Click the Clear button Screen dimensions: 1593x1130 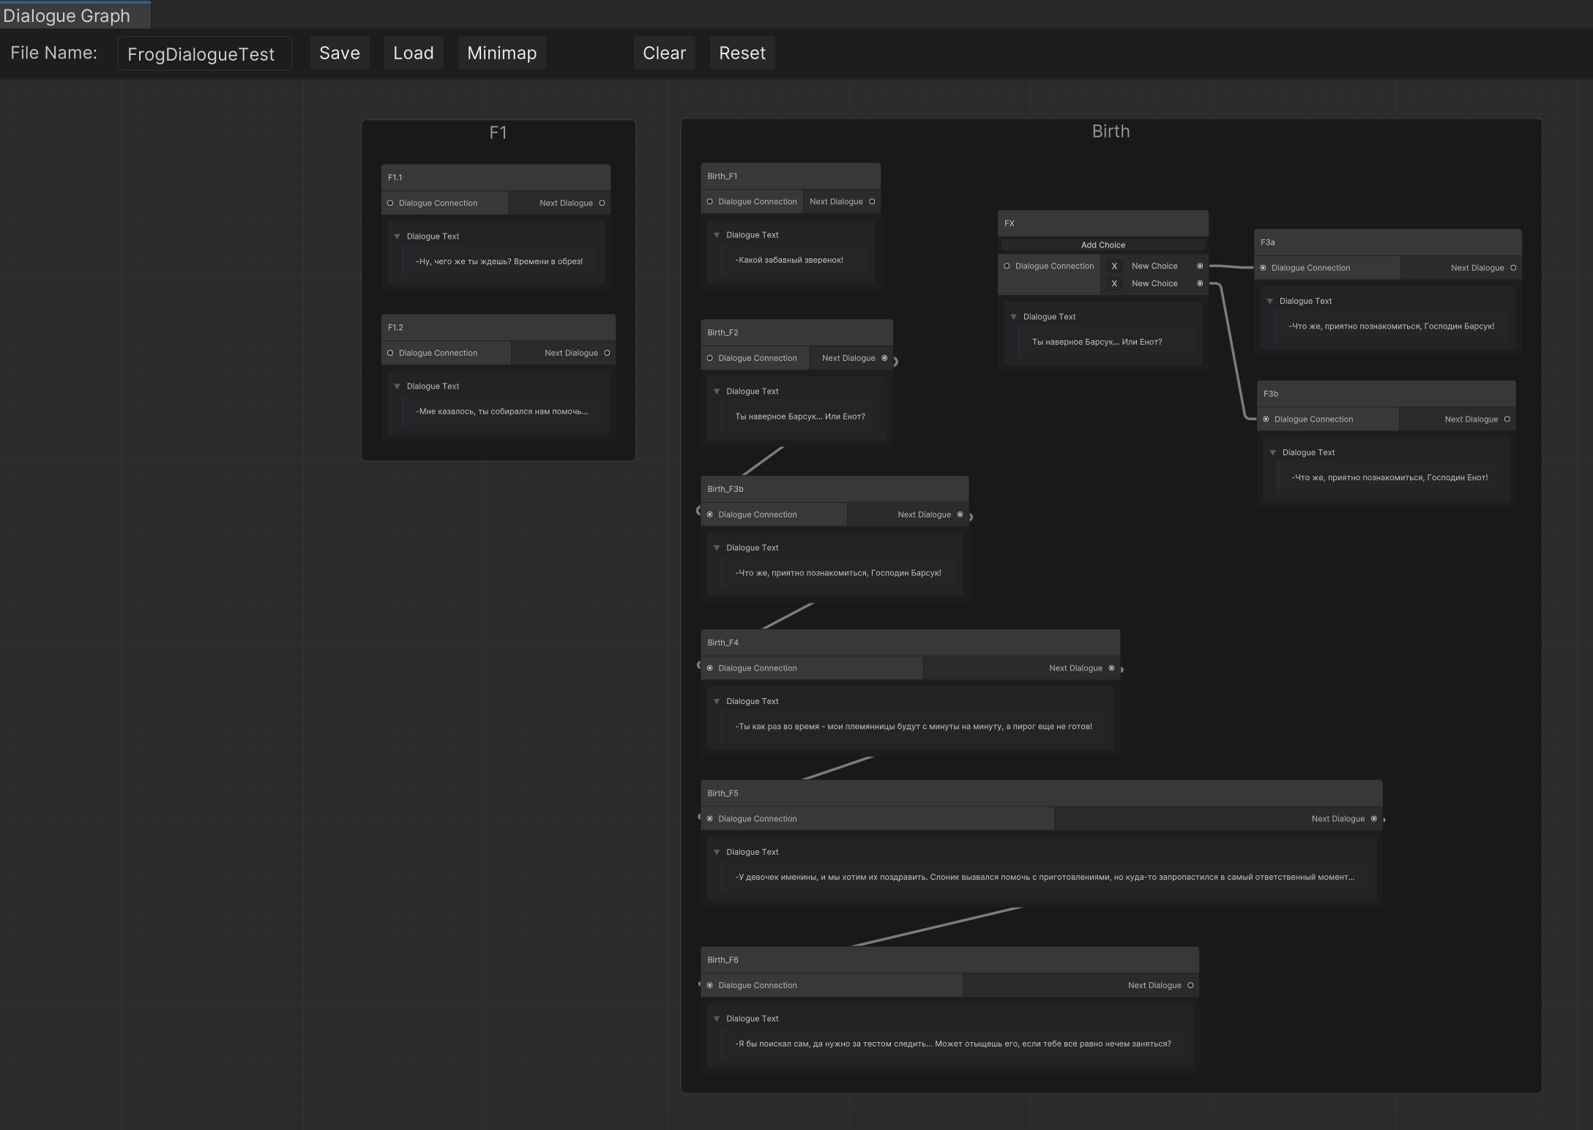(664, 53)
